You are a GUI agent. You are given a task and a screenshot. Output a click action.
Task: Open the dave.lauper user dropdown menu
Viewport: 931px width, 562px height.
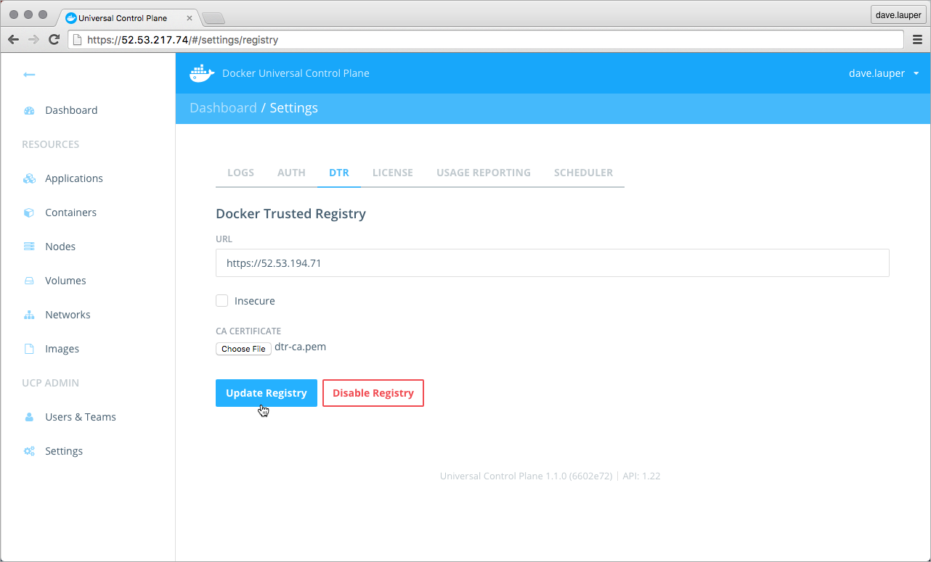(884, 73)
